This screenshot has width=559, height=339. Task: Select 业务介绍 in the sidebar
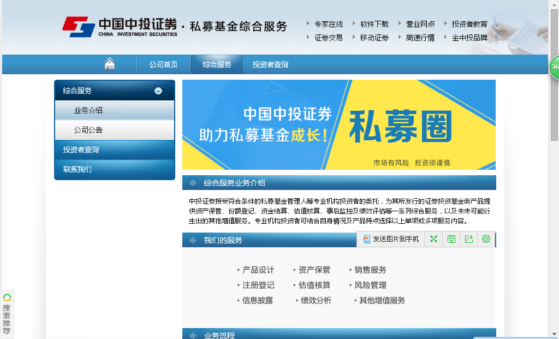pyautogui.click(x=115, y=110)
